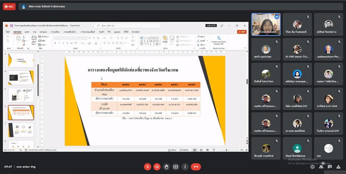Select slide 7 thumbnail in slide panel

click(x=21, y=130)
